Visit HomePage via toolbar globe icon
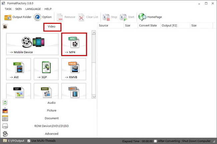The image size is (217, 144). click(143, 17)
